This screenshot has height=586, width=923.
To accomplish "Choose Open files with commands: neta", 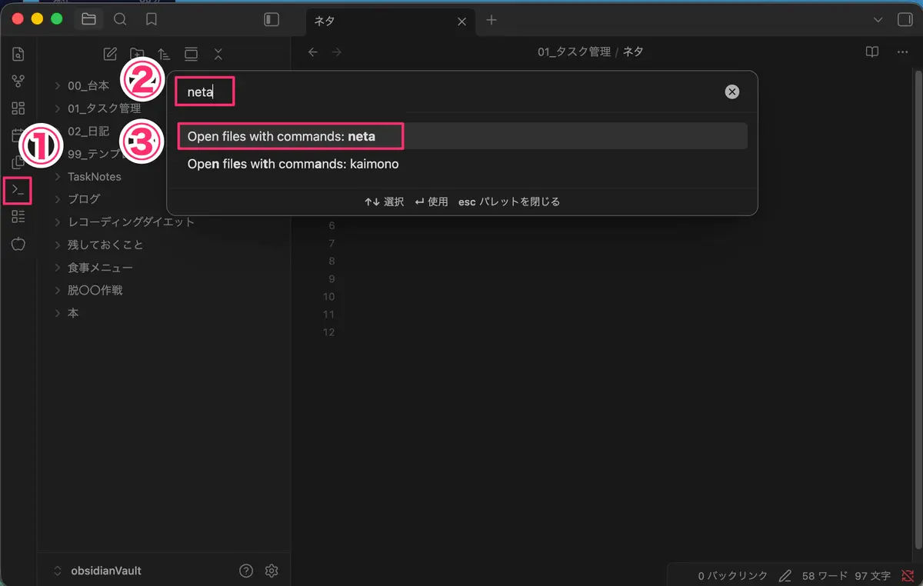I will (461, 136).
